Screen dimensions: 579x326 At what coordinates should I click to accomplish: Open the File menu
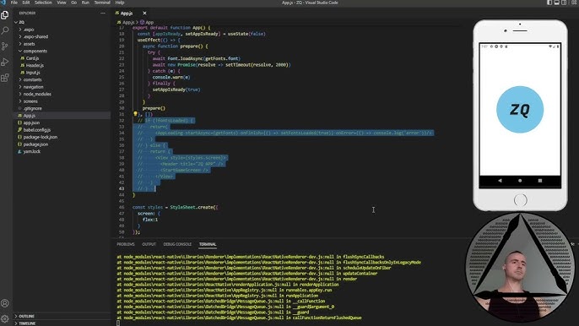coord(14,3)
